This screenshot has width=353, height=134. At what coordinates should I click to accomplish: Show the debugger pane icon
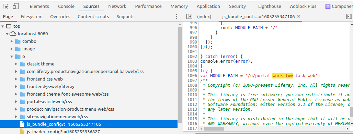(x=349, y=16)
